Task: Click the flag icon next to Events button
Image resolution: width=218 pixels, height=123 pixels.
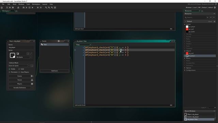Action: pyautogui.click(x=32, y=76)
